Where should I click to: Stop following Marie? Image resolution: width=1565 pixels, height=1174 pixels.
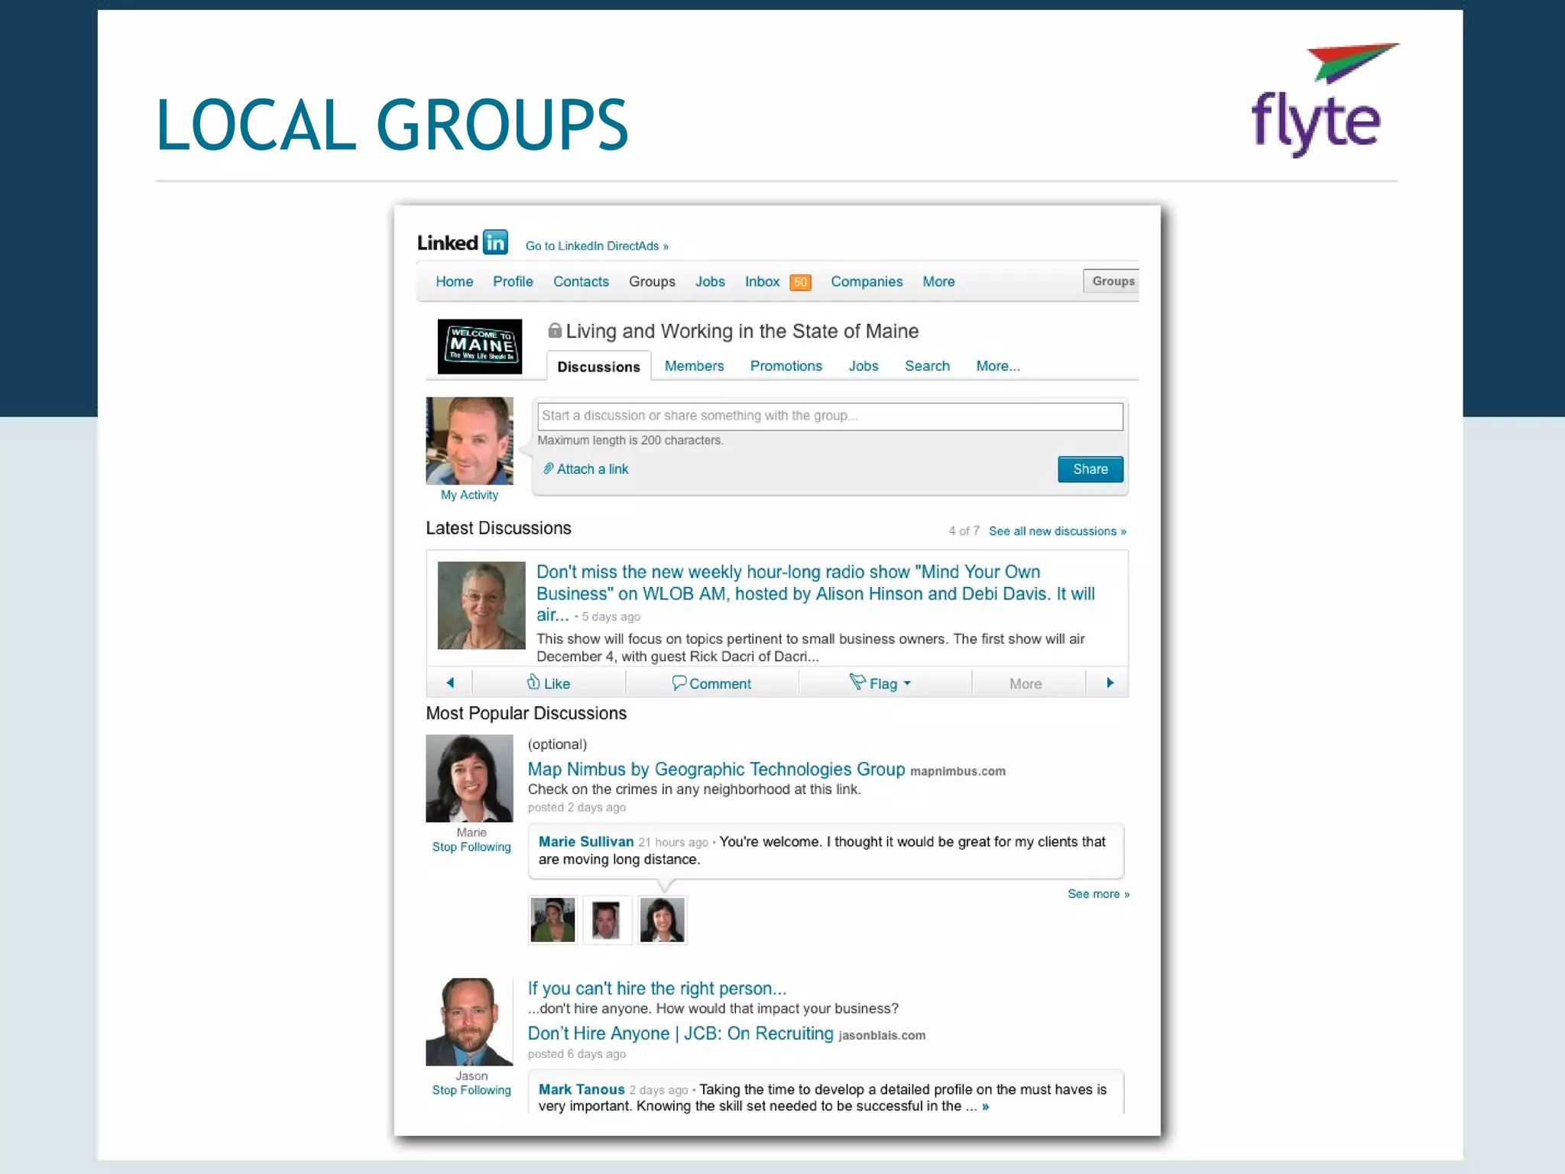pos(471,847)
